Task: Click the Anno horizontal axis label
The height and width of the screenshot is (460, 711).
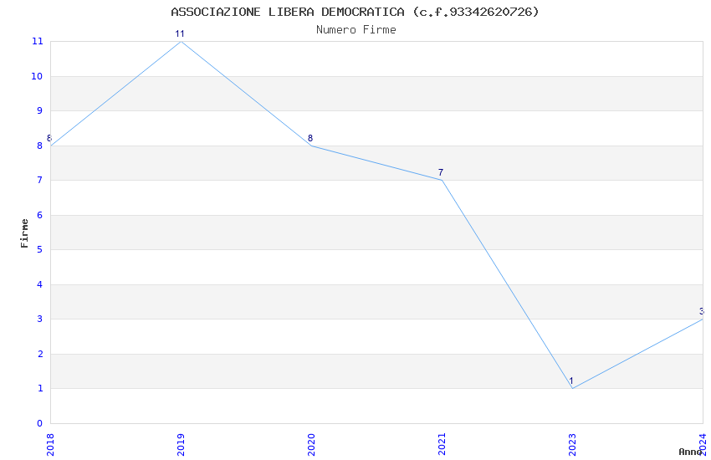Action: [690, 452]
